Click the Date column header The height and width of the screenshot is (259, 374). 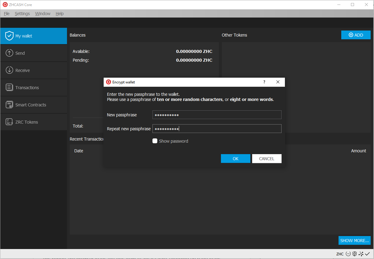pyautogui.click(x=78, y=151)
